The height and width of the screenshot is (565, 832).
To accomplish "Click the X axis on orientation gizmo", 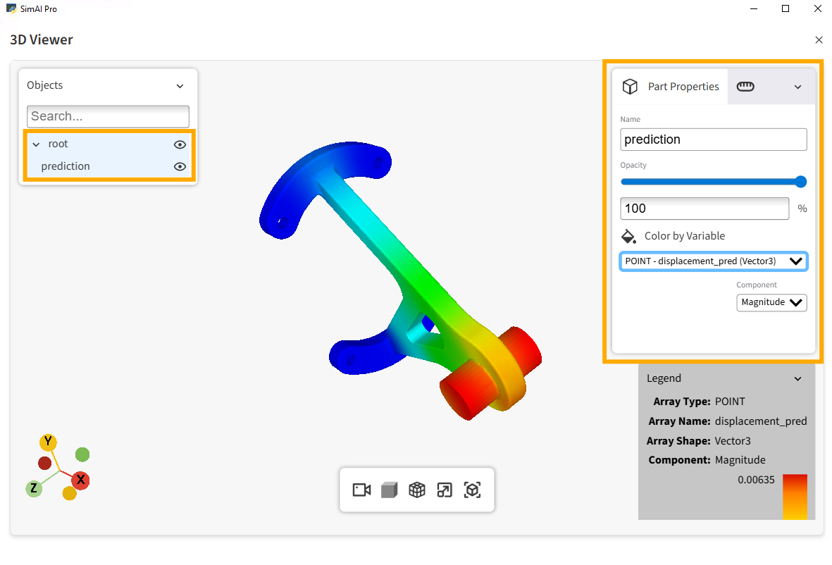I will (x=81, y=480).
